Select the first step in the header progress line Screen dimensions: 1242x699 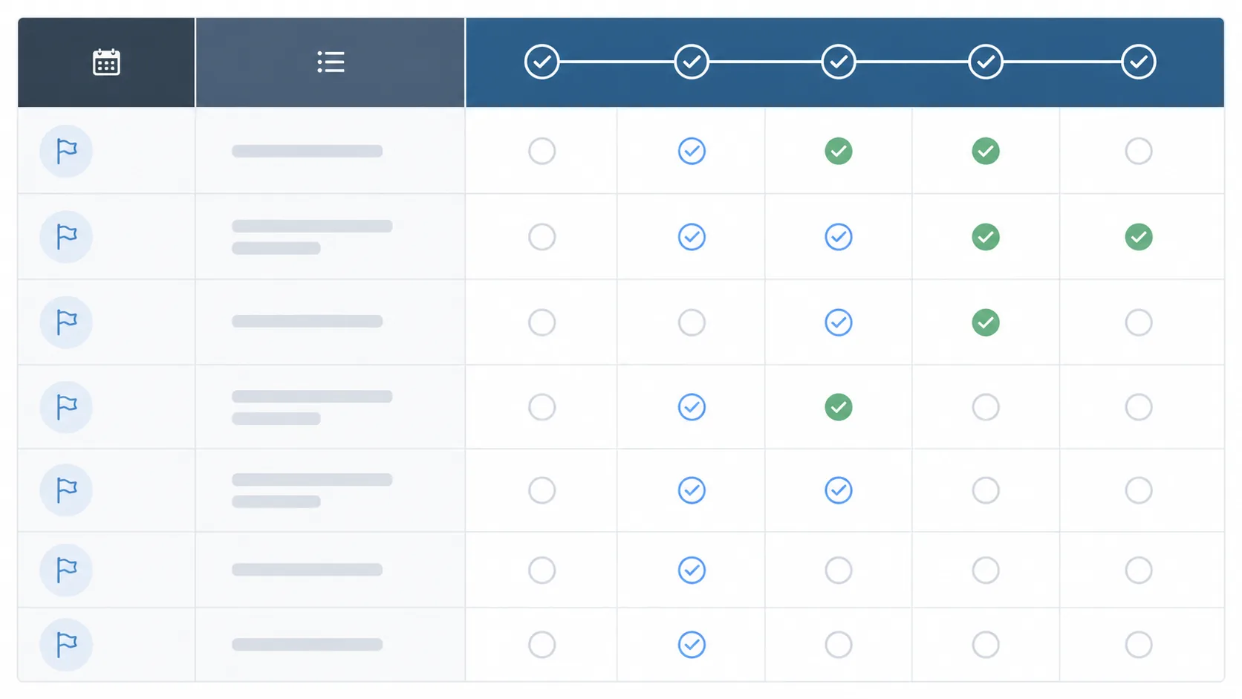tap(542, 62)
